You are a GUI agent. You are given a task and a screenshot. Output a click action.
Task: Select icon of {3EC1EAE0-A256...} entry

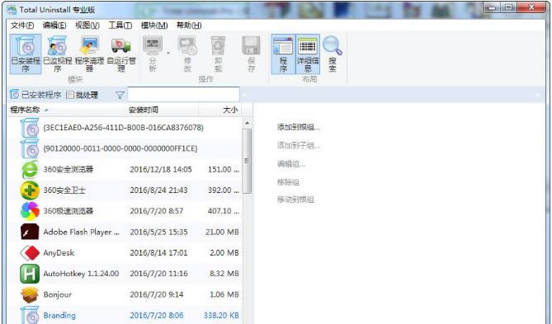coord(30,128)
